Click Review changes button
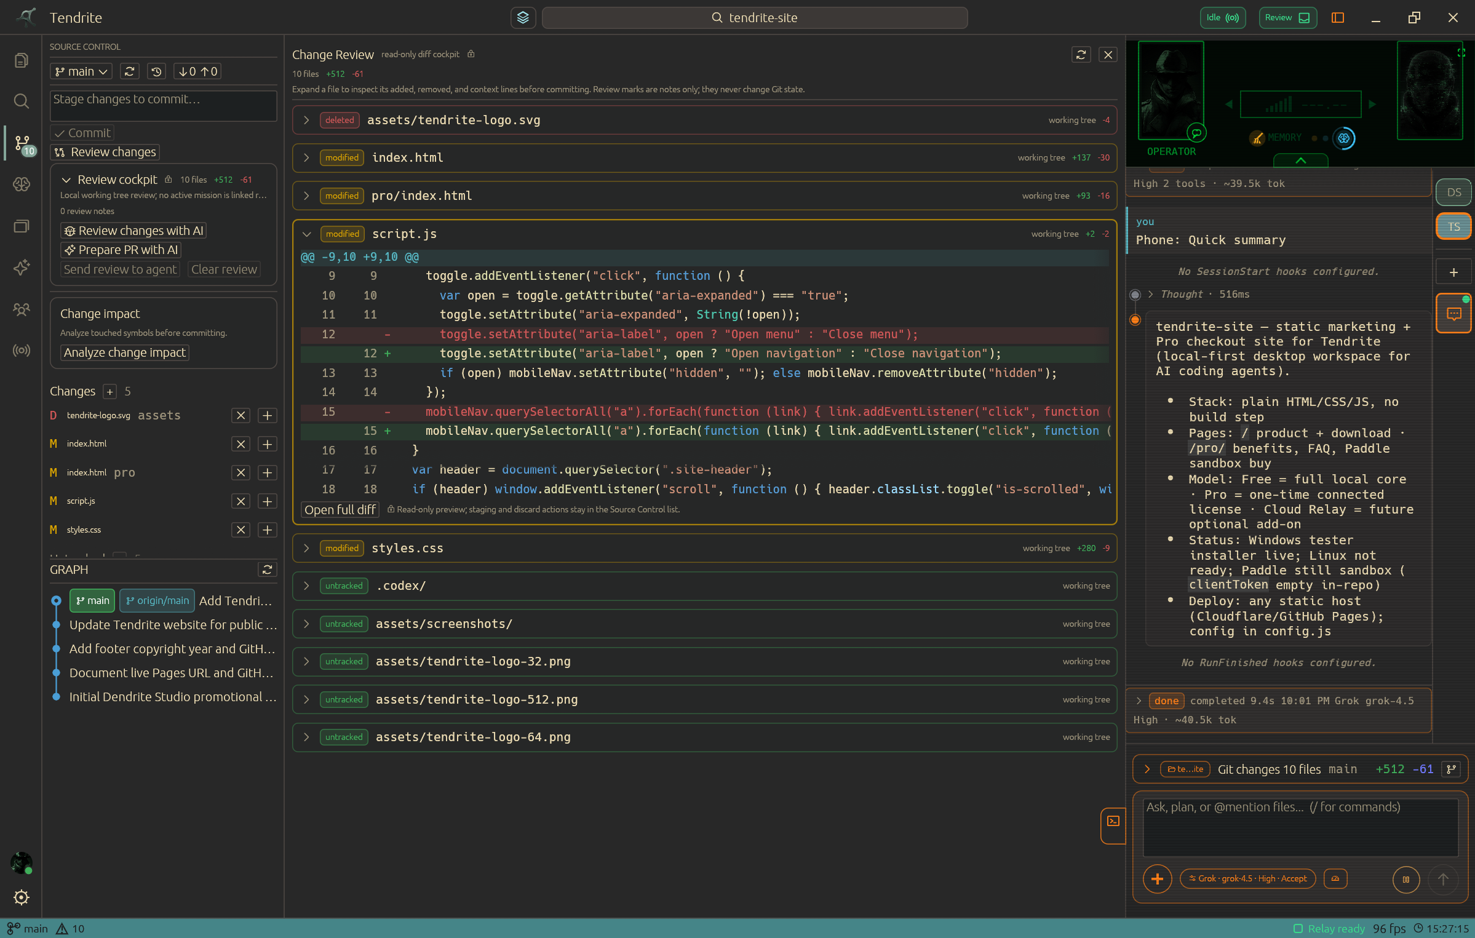 (x=105, y=153)
